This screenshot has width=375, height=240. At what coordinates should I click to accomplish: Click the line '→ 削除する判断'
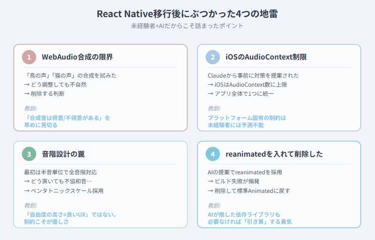coord(44,94)
